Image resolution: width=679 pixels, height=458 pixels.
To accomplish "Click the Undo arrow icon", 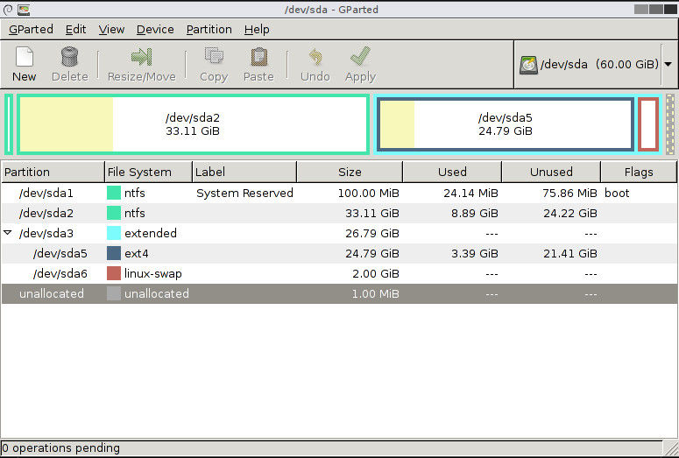I will point(315,57).
